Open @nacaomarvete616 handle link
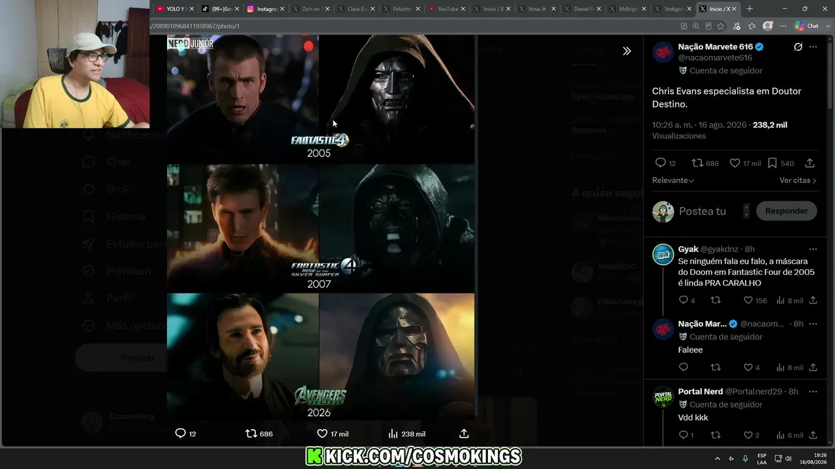This screenshot has width=835, height=469. [x=715, y=58]
